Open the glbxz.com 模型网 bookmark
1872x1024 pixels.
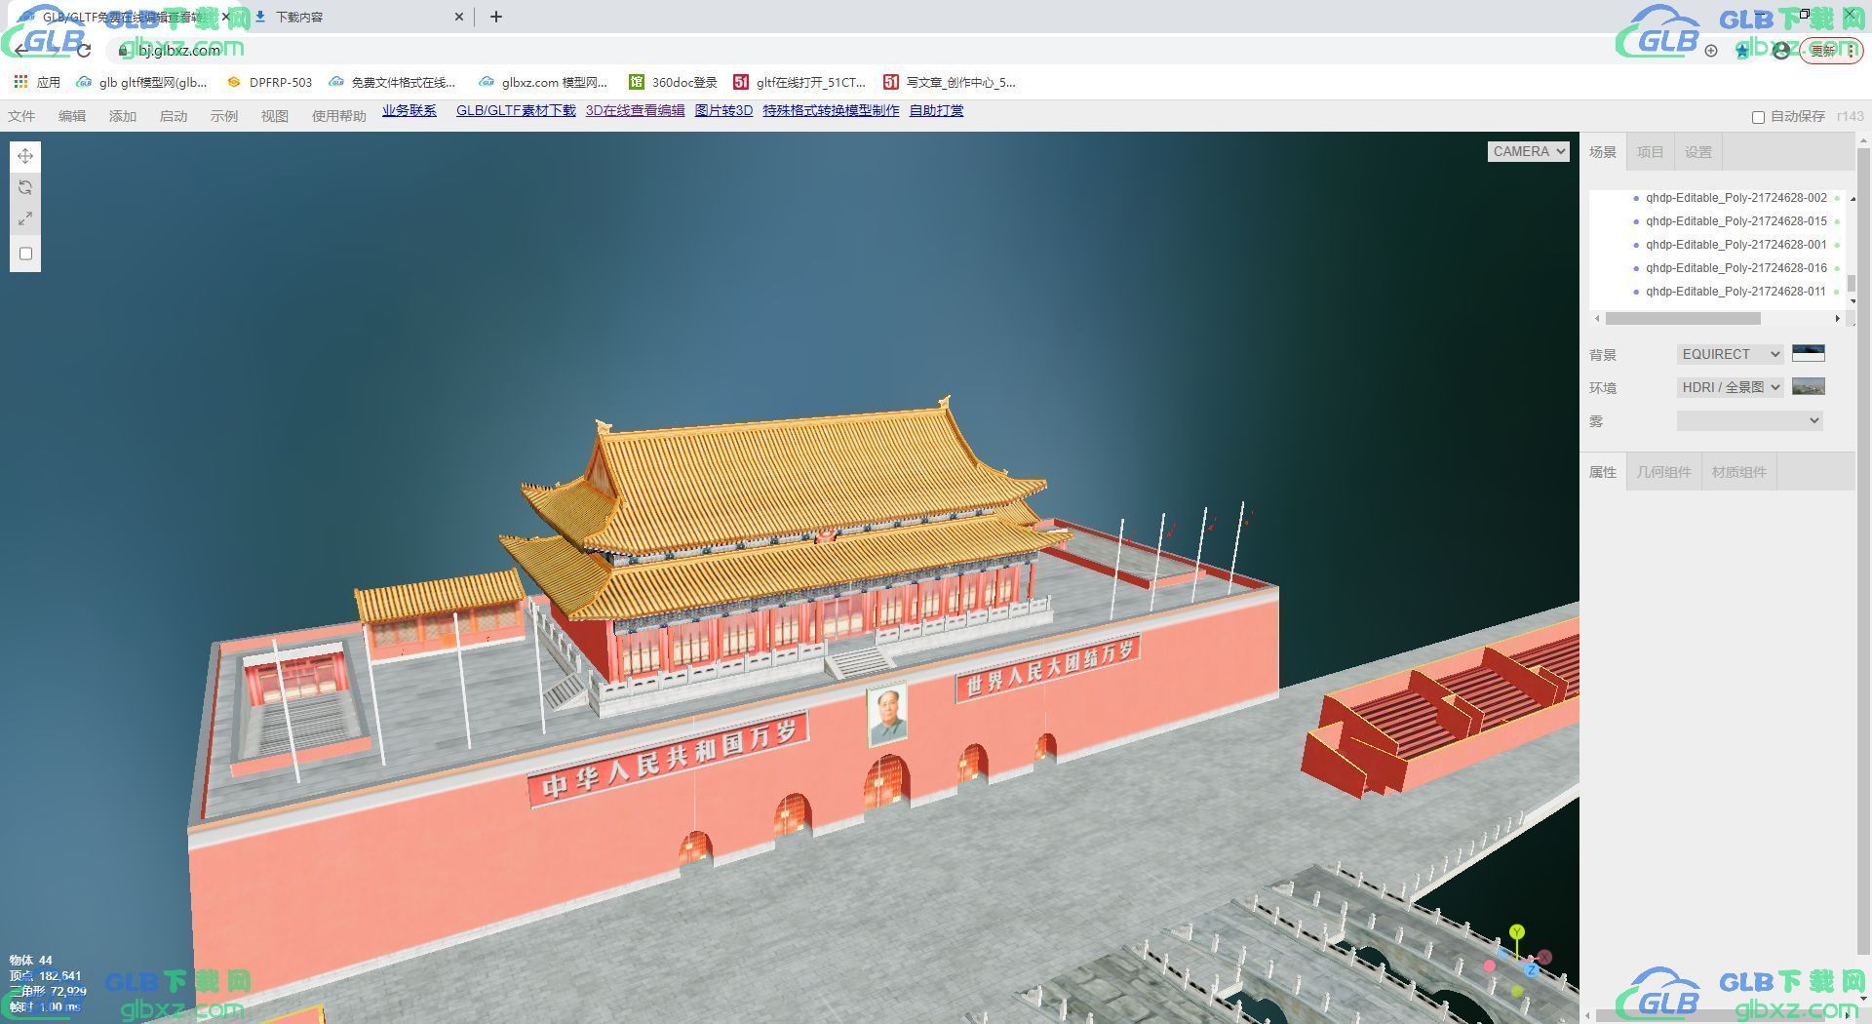(x=543, y=82)
